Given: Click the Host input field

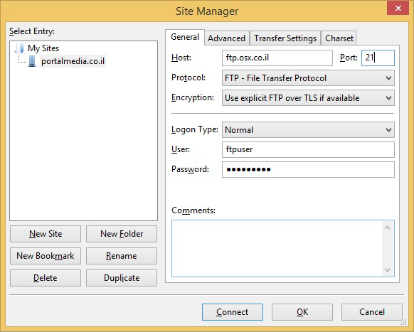Looking at the screenshot, I should 277,58.
